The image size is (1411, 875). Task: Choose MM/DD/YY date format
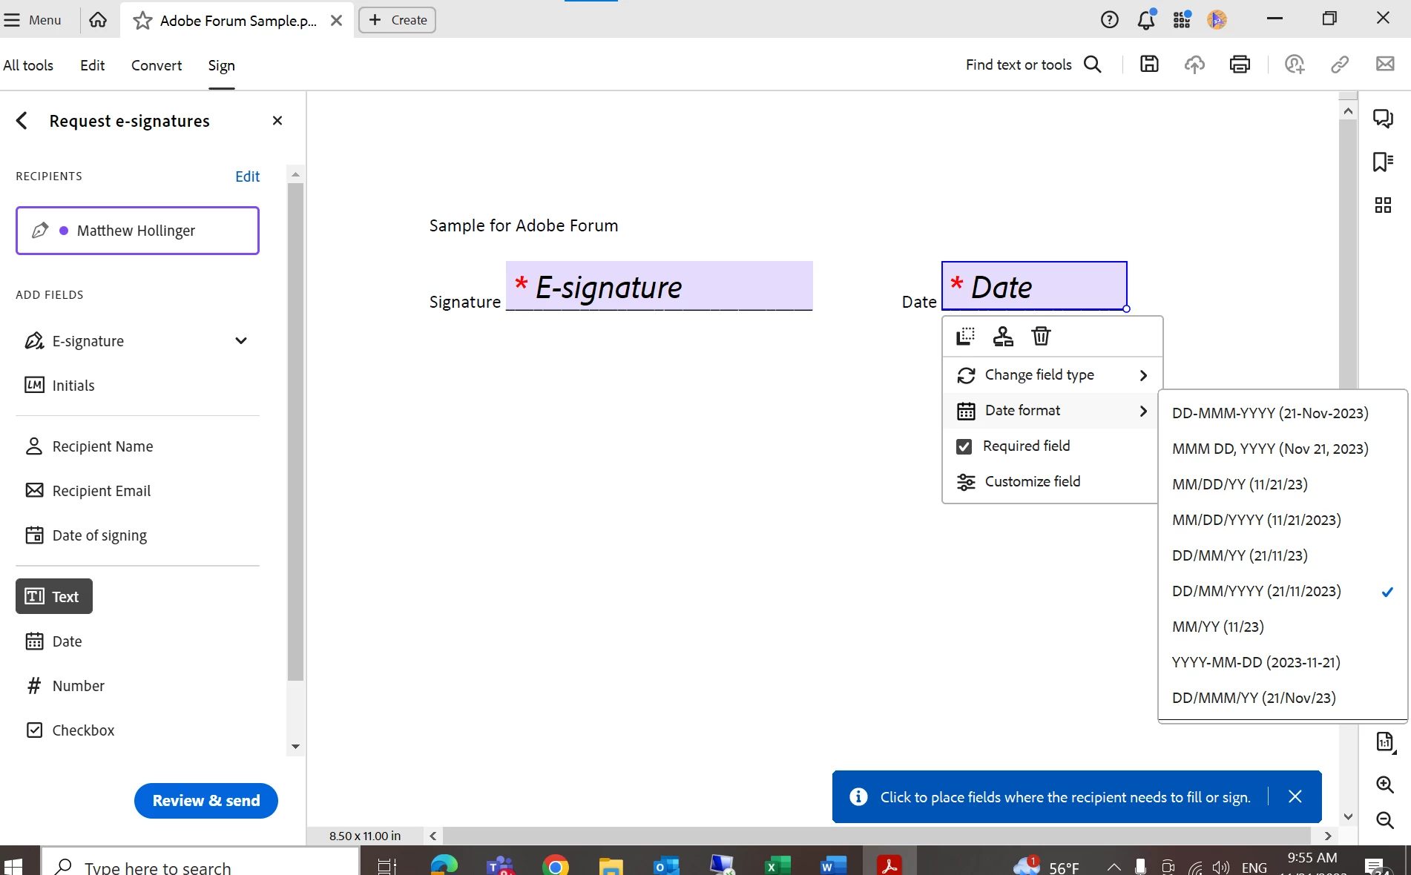(1283, 485)
